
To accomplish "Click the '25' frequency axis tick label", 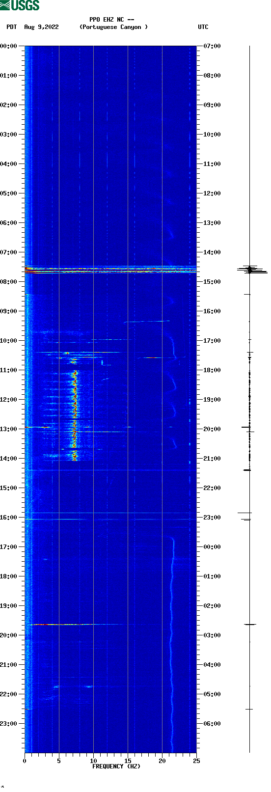I will 196,761.
